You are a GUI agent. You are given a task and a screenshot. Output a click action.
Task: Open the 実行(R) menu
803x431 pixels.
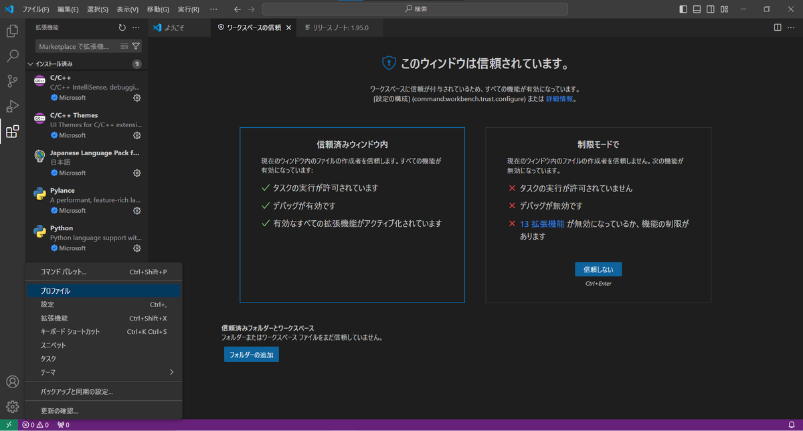point(188,9)
